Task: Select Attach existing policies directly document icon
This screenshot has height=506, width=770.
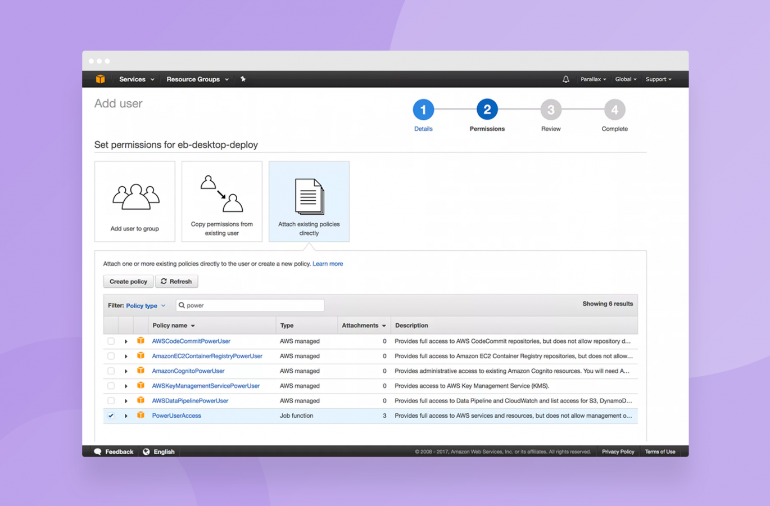Action: tap(309, 197)
